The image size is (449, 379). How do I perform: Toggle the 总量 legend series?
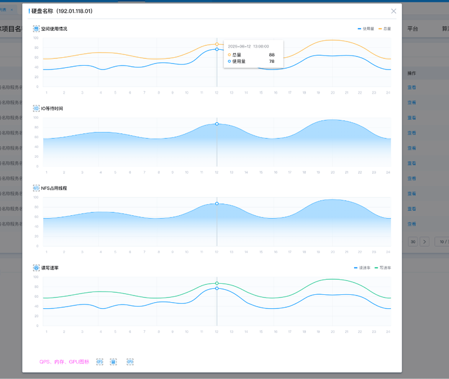coord(384,29)
